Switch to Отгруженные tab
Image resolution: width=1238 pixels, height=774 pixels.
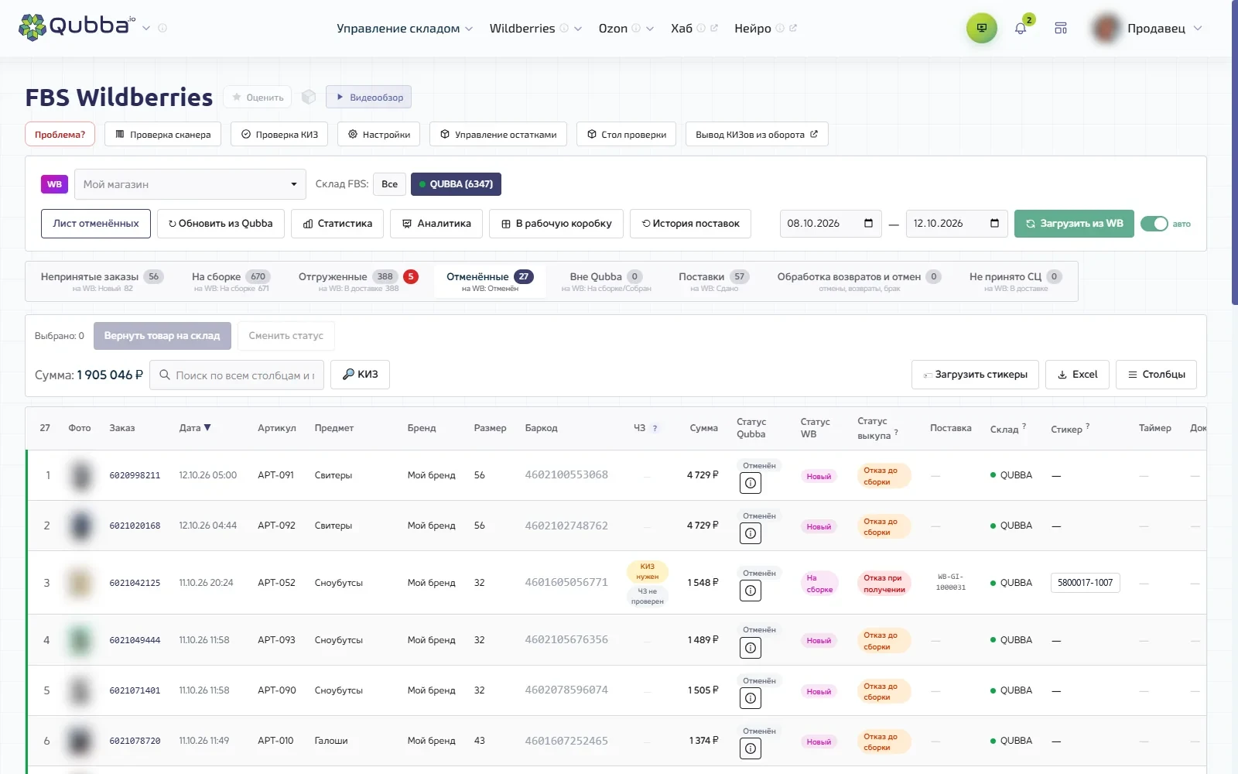358,282
